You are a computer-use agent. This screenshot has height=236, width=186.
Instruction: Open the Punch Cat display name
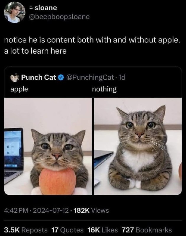click(x=39, y=77)
